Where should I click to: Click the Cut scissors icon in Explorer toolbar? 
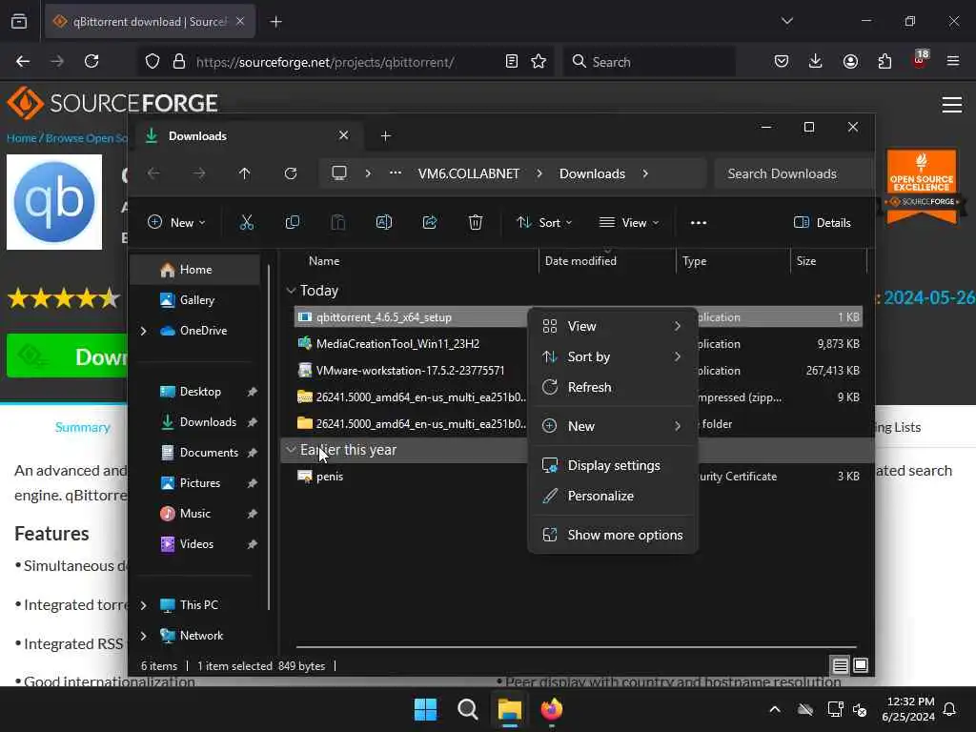click(x=247, y=222)
